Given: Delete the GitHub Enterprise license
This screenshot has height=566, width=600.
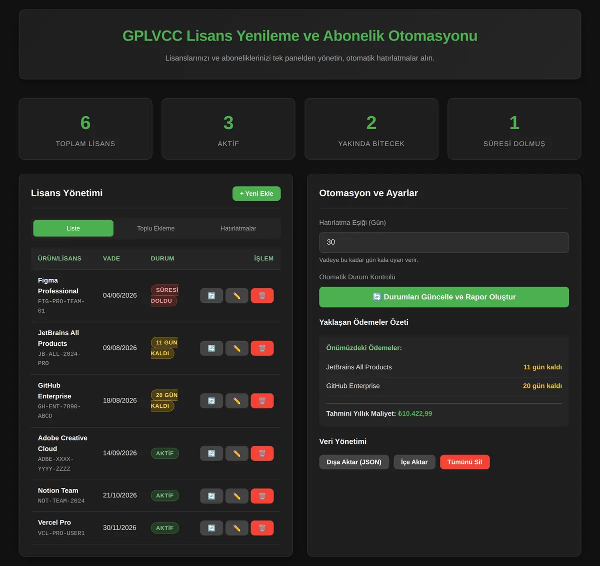Looking at the screenshot, I should point(262,401).
